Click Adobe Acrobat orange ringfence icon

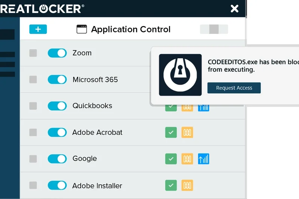[187, 132]
